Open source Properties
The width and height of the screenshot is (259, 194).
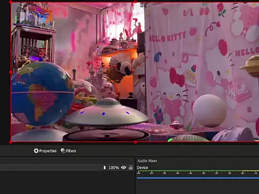pos(45,151)
